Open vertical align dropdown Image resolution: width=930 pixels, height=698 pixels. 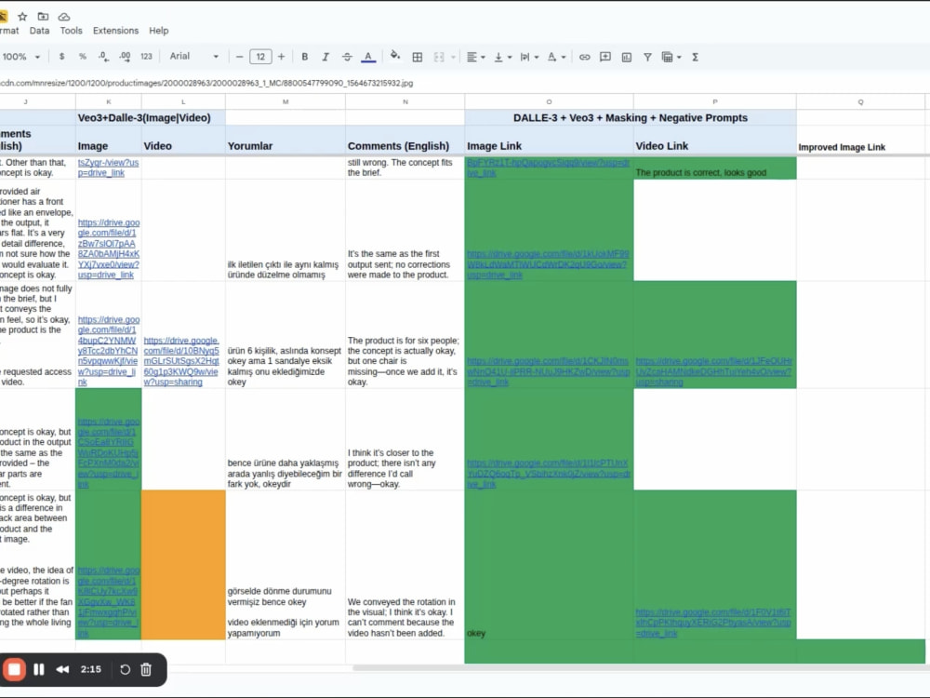[x=502, y=57]
